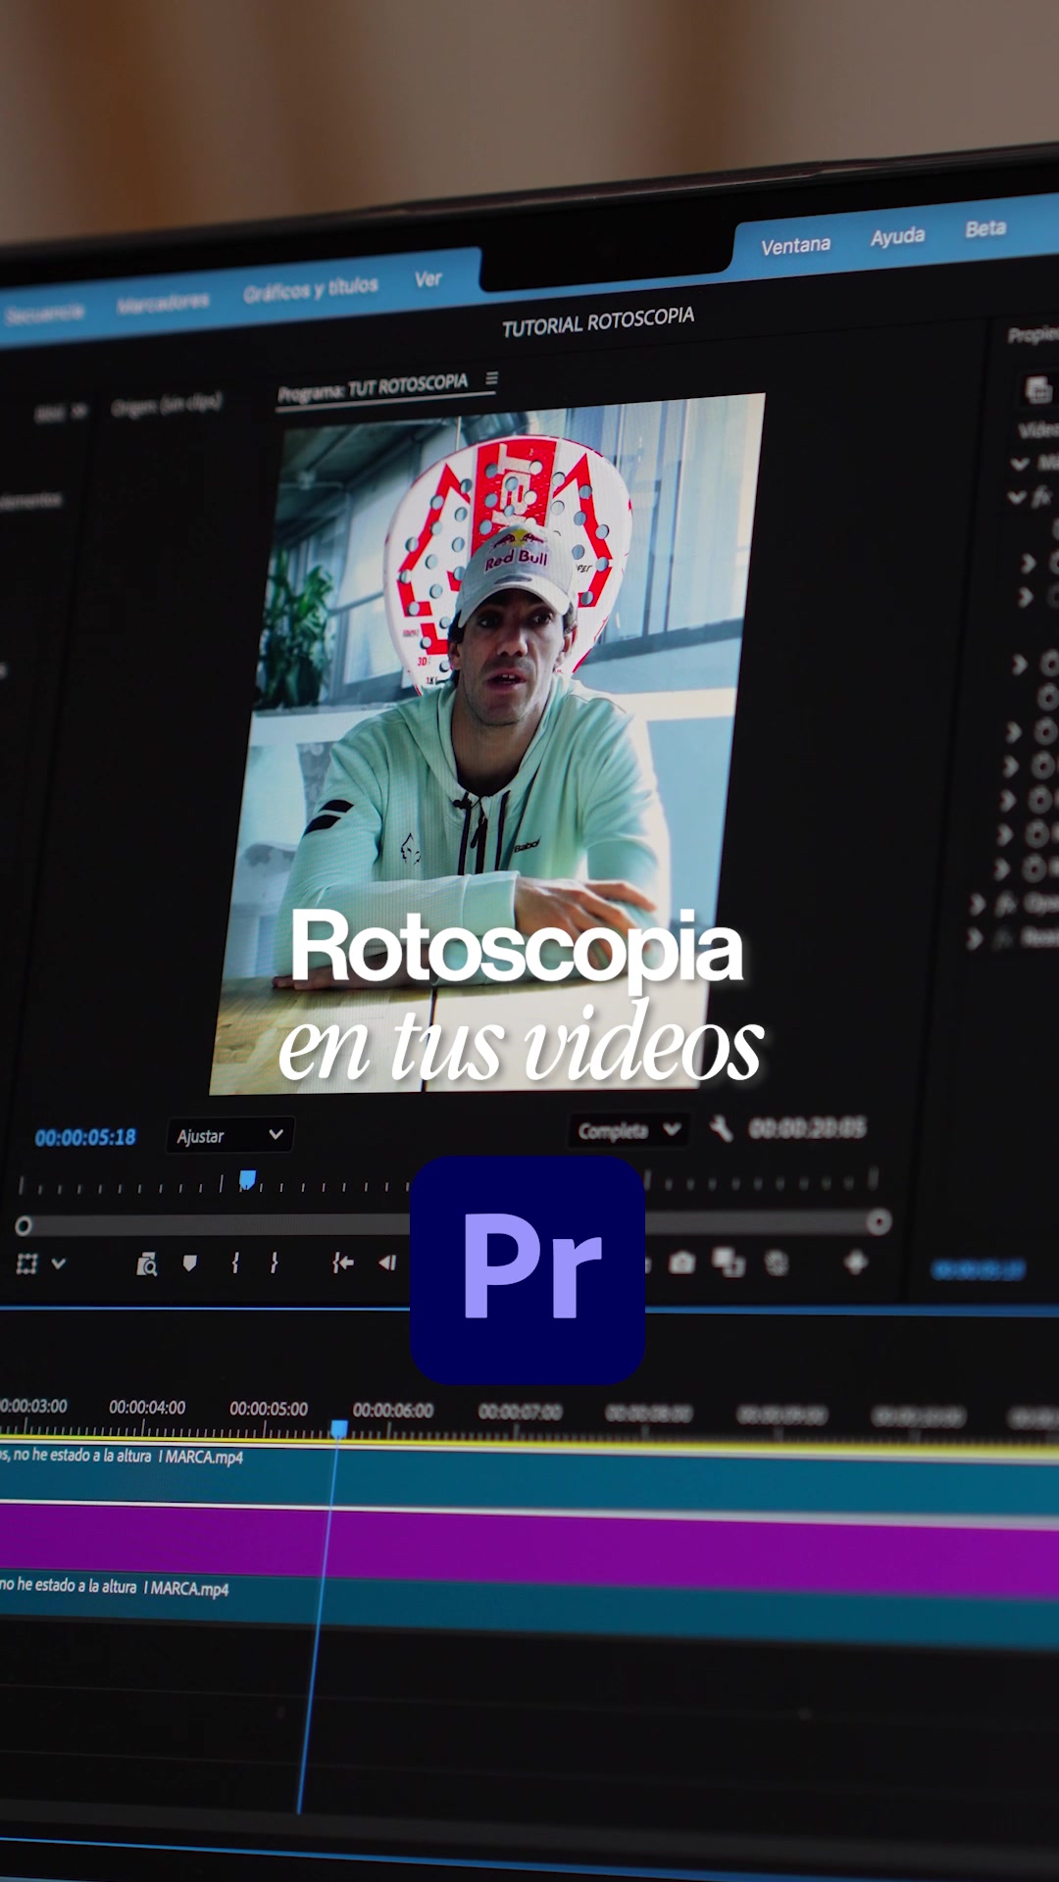Collapse the fx group chevron in Propiedades
This screenshot has height=1882, width=1059.
pyautogui.click(x=1017, y=498)
